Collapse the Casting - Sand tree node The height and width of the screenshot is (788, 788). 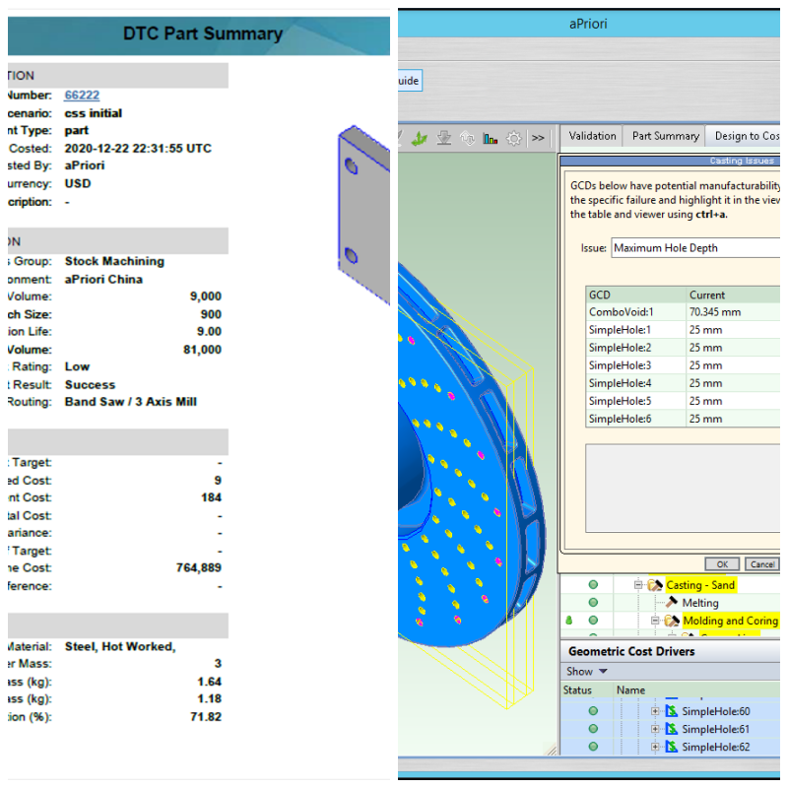(638, 585)
